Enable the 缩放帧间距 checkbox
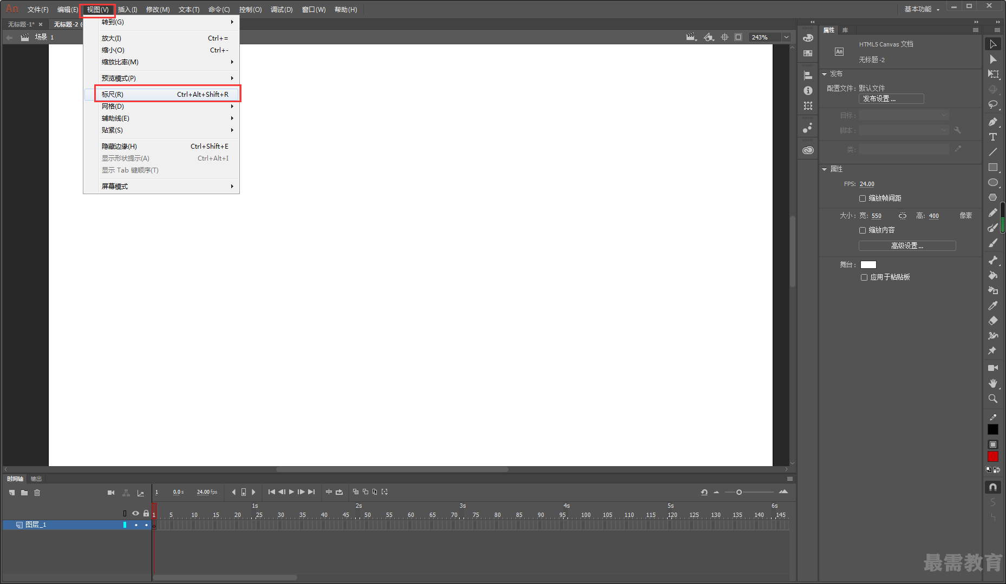Image resolution: width=1006 pixels, height=584 pixels. pos(863,198)
